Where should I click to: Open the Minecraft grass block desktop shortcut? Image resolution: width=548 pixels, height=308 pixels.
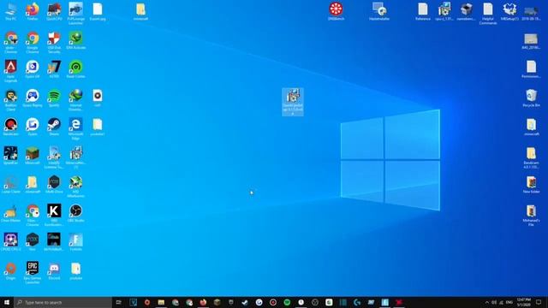point(33,156)
